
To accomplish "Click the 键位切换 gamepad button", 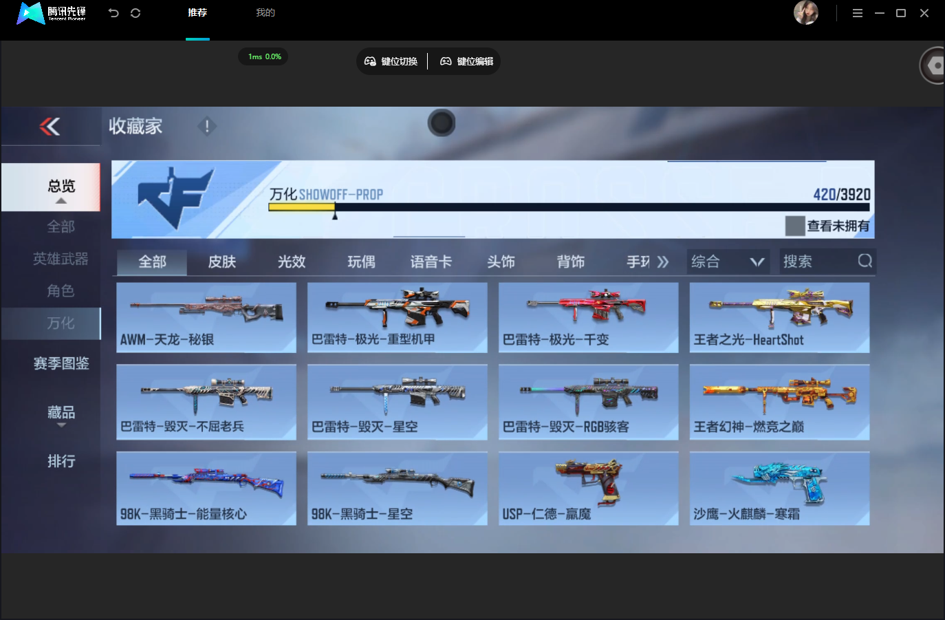I will click(x=391, y=61).
